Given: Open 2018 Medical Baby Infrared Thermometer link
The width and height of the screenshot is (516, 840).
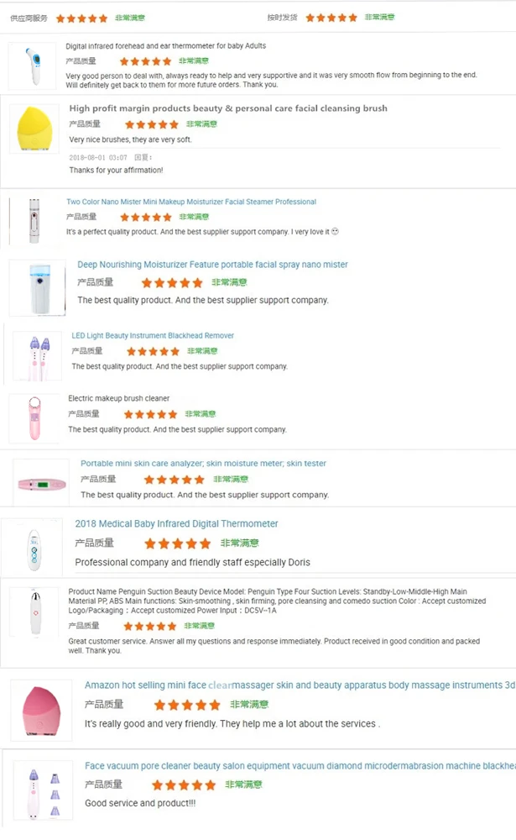Looking at the screenshot, I should 176,524.
